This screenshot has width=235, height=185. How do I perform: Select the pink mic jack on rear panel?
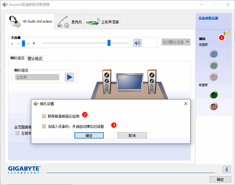[213, 77]
